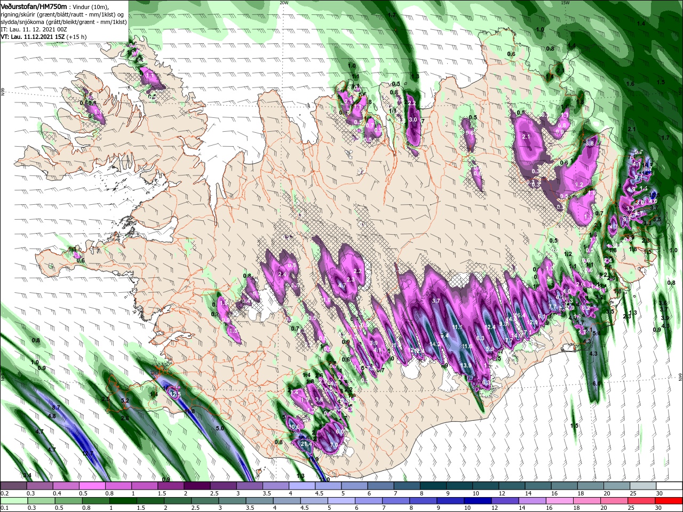Click the '64N' latitude label on right edge
Viewport: 683px width, 512px height.
[x=680, y=378]
